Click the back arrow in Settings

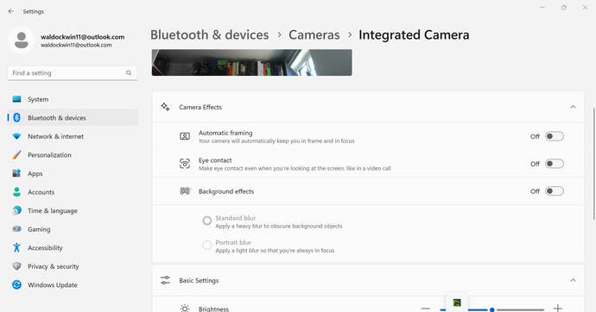click(x=11, y=11)
